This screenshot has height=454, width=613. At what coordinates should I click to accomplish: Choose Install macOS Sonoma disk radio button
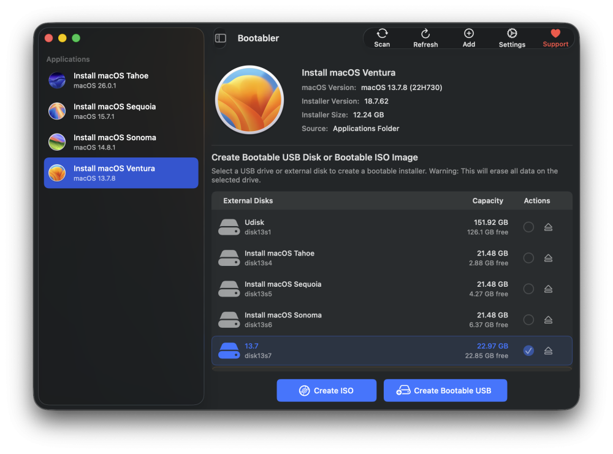[528, 320]
